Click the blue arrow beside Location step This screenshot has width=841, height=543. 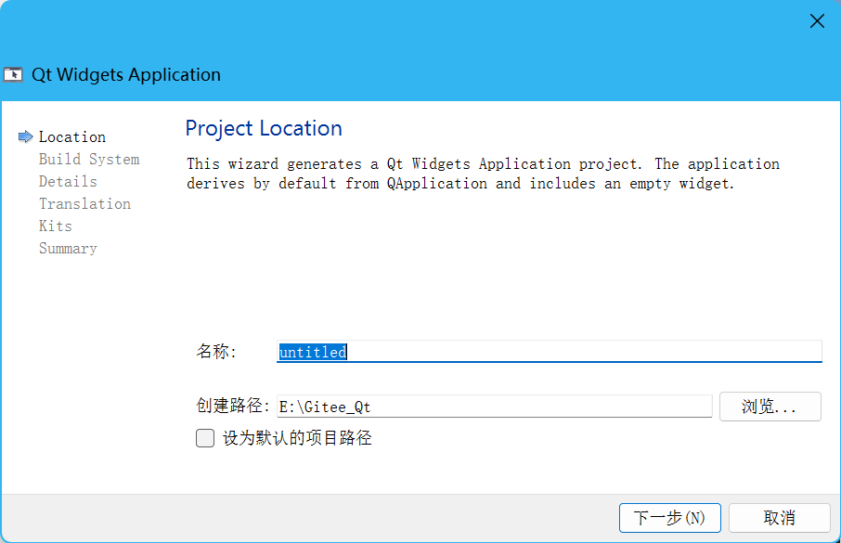tap(25, 136)
